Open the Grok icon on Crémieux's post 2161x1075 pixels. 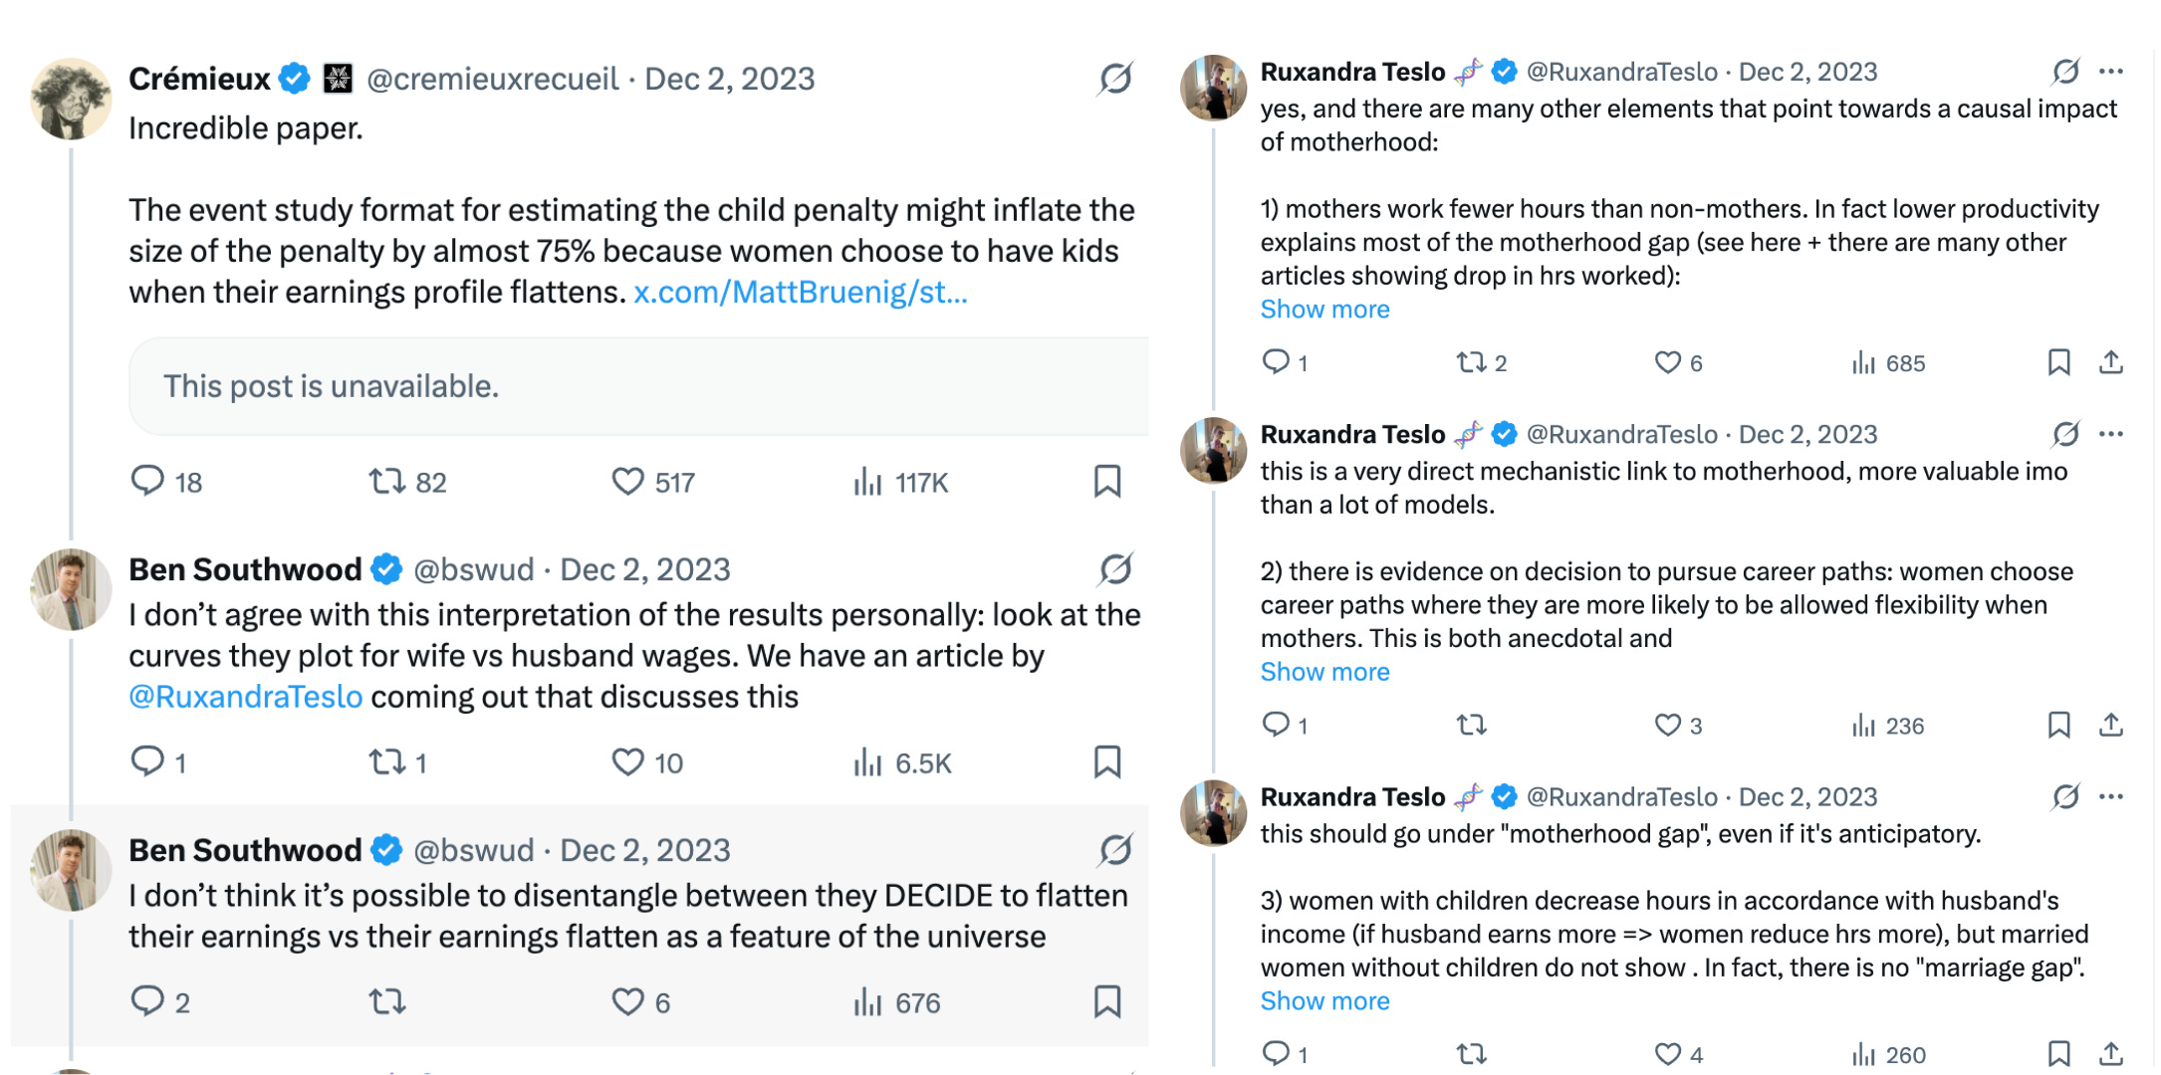tap(1115, 79)
